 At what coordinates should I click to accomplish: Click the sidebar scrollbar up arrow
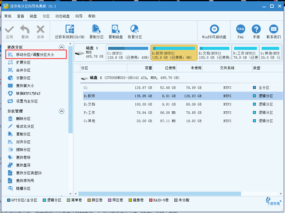click(x=71, y=44)
